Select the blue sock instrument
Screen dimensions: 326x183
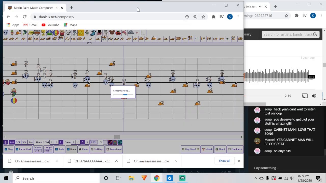[93, 33]
